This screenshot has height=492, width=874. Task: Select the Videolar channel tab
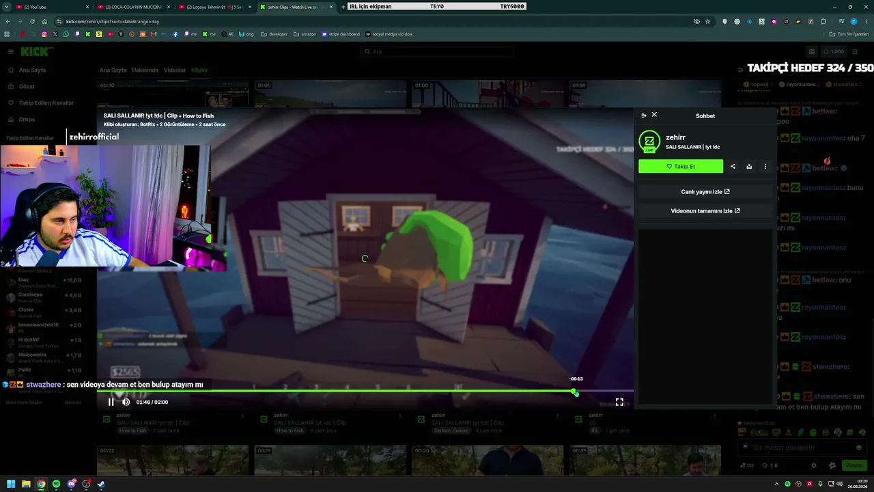click(175, 70)
